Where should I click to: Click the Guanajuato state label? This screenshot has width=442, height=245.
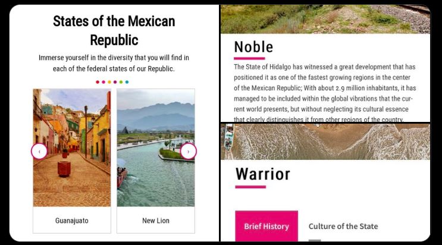tap(72, 221)
